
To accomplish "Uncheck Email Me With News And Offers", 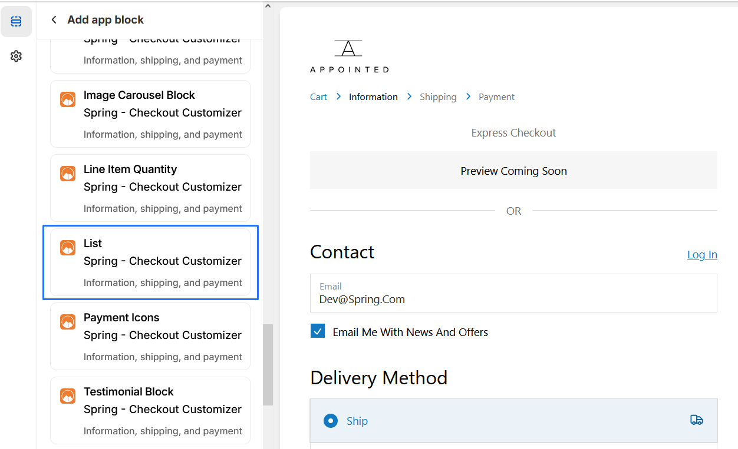I will tap(318, 331).
